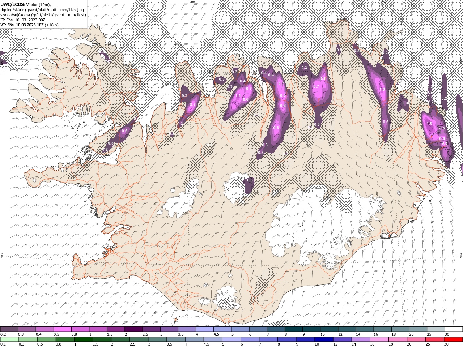Select the lower legend swatch between 0.5 and 0.8
Screen dimensions: 463x347
(46, 339)
